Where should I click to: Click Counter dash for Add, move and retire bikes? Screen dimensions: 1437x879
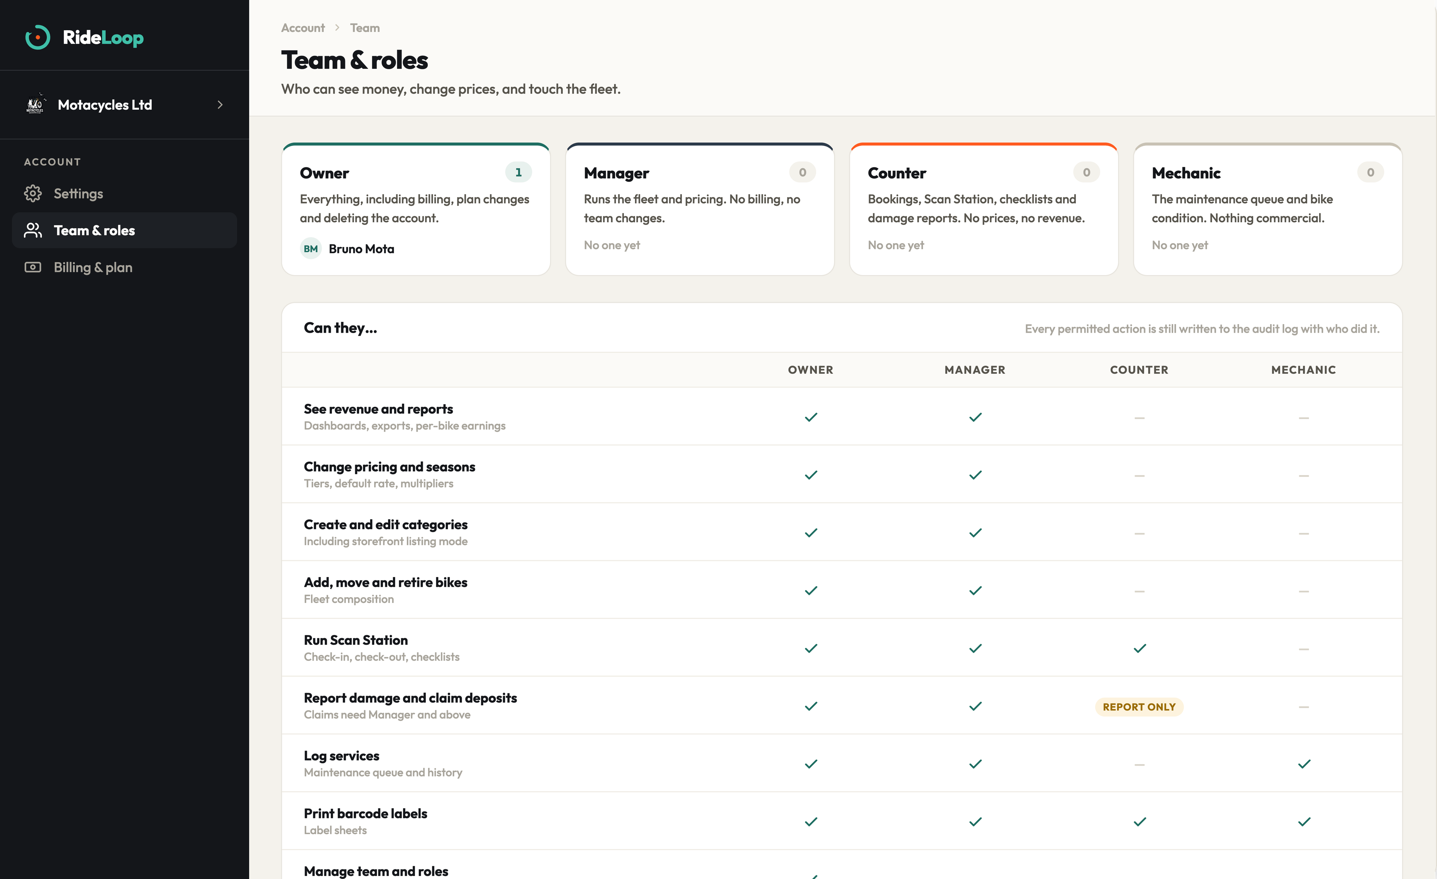pos(1139,592)
